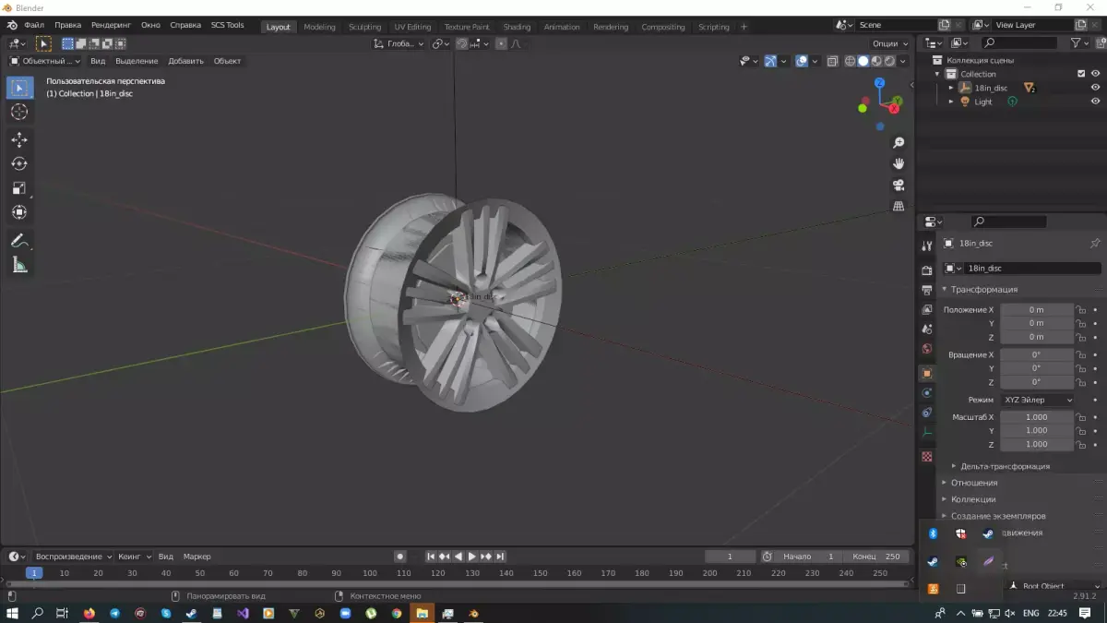Open the Рендеринг menu
This screenshot has height=623, width=1107.
[x=111, y=25]
